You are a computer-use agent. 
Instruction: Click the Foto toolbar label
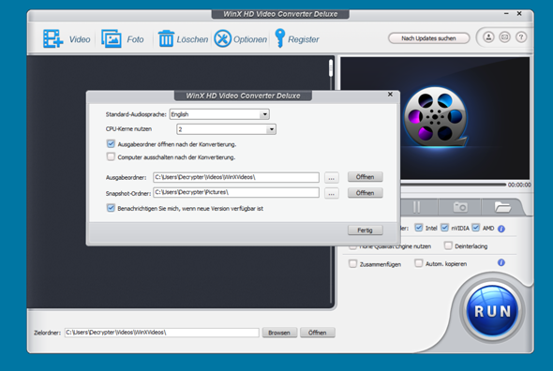click(135, 39)
